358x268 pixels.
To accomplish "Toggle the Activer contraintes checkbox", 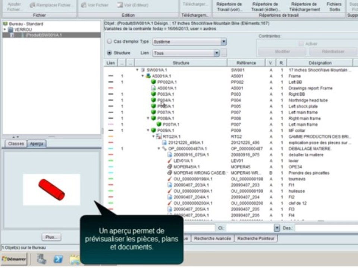I will click(301, 44).
